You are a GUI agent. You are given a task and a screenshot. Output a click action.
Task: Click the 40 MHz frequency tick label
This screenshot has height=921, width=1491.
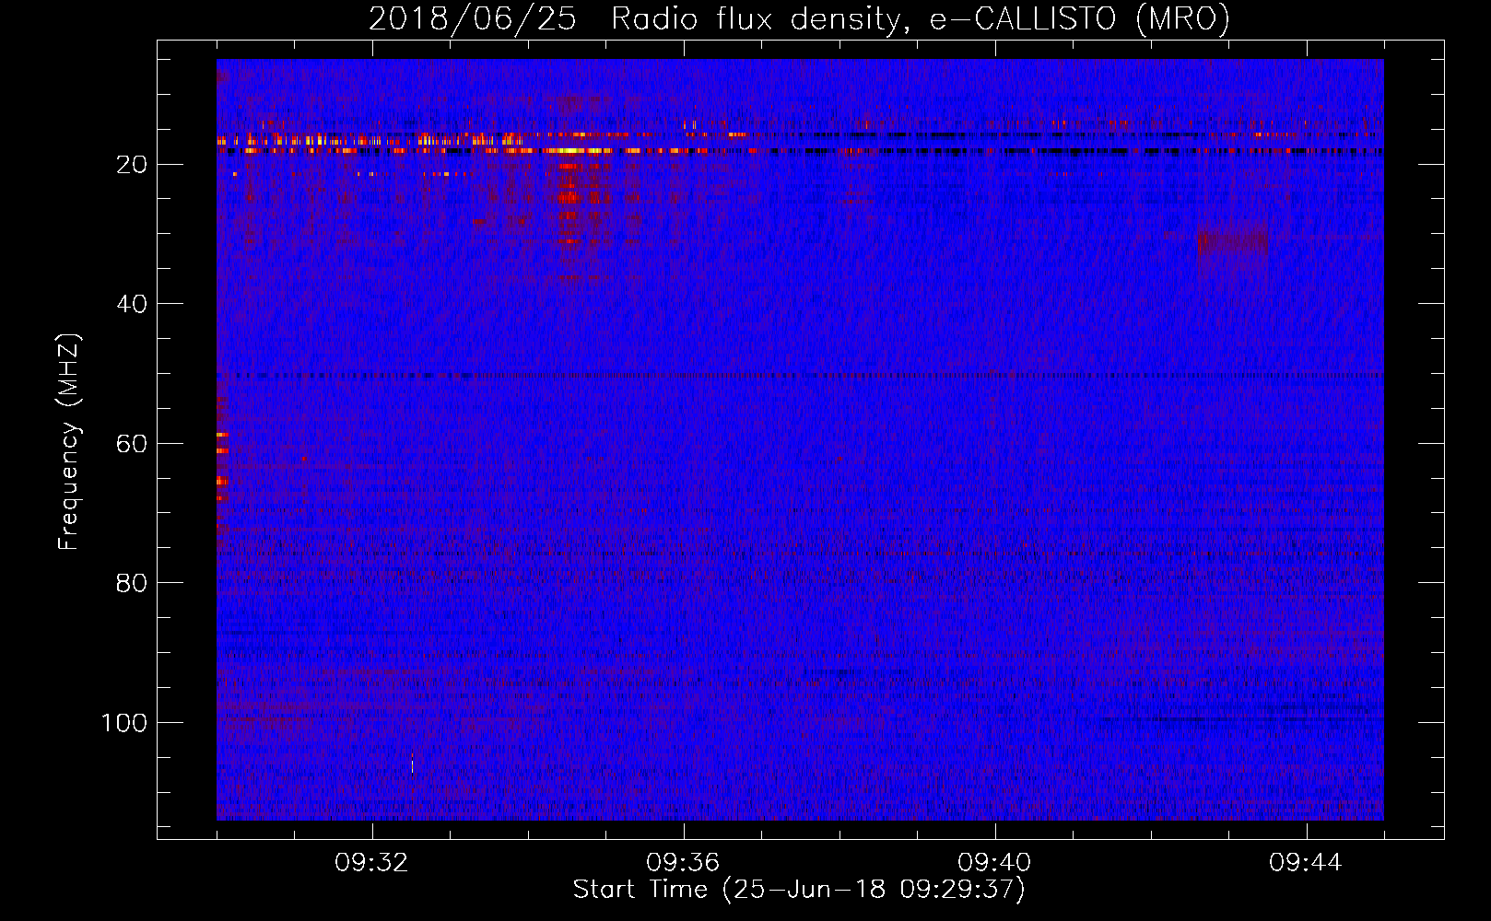click(x=133, y=304)
